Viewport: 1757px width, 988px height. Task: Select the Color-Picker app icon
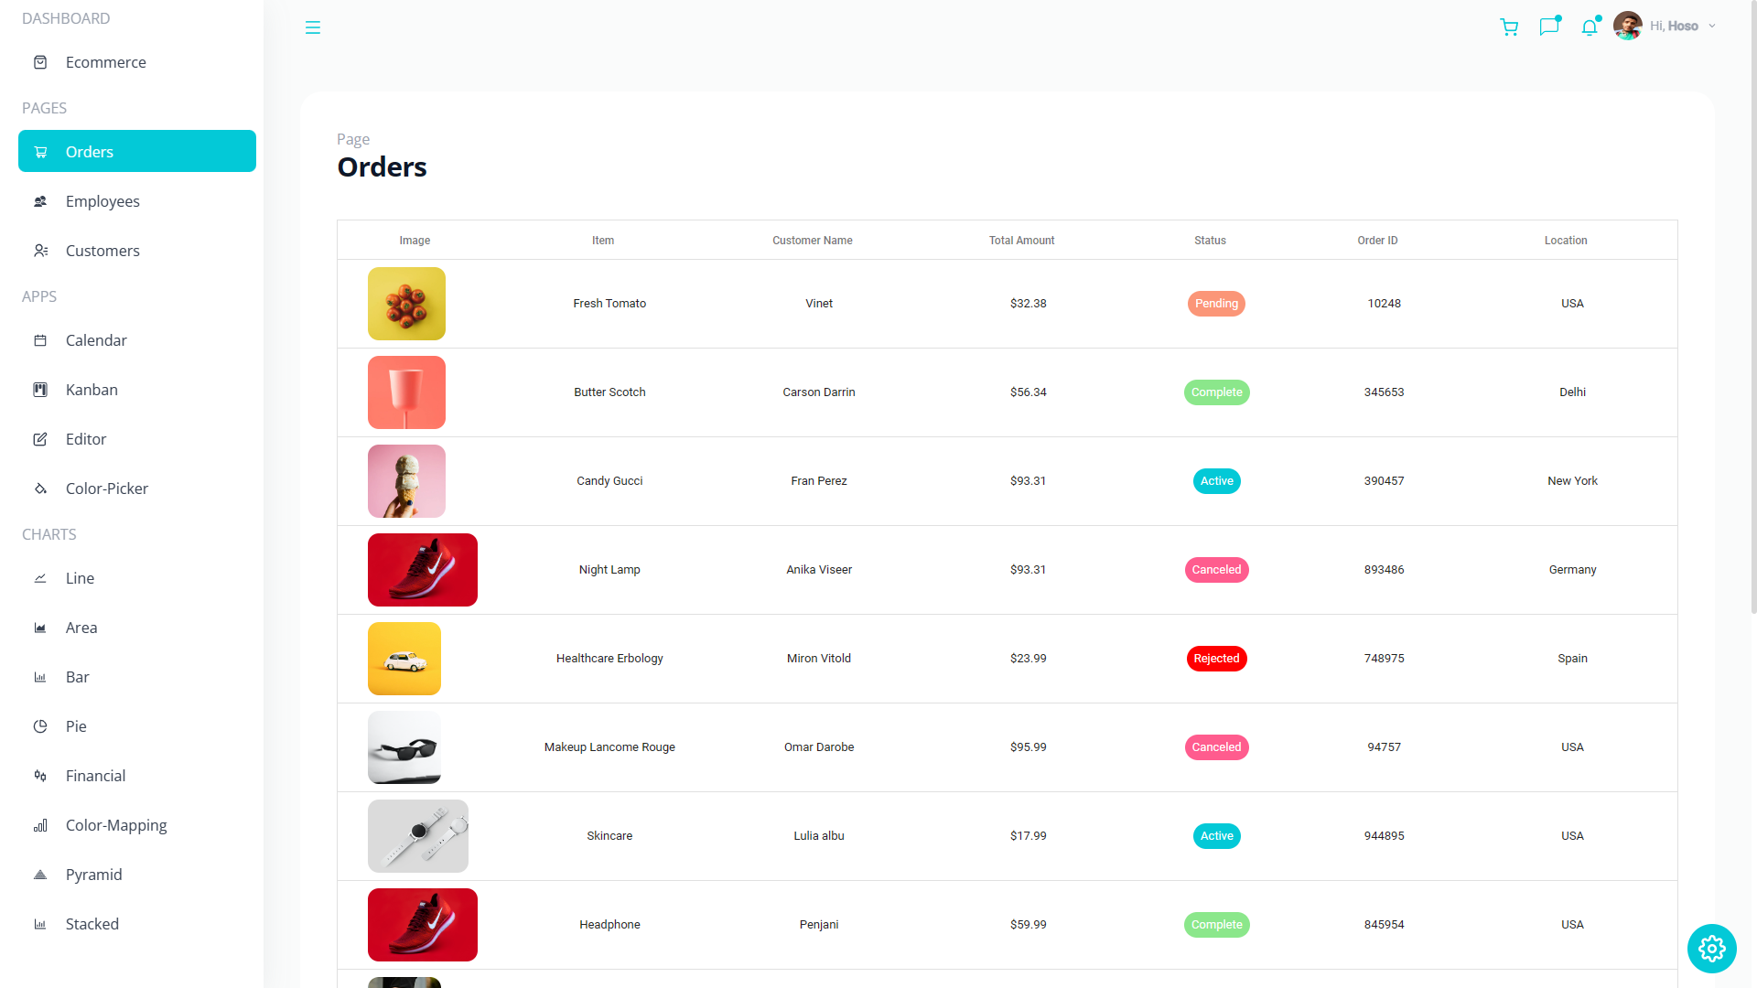click(x=40, y=488)
